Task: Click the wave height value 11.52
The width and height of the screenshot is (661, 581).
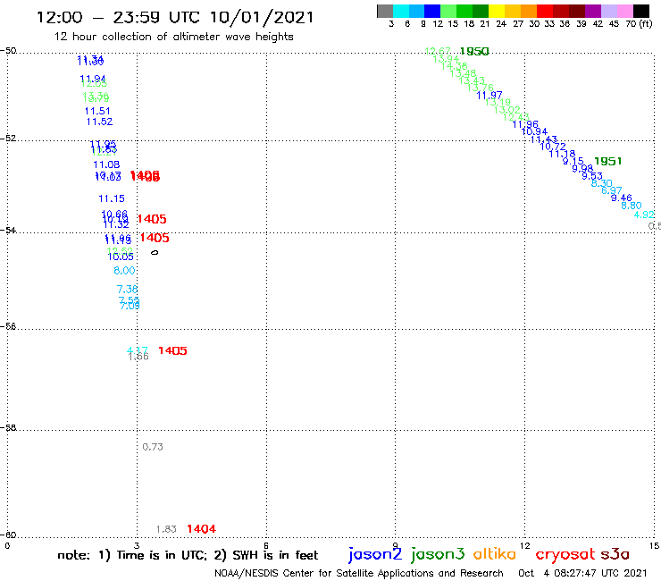Action: coord(99,122)
